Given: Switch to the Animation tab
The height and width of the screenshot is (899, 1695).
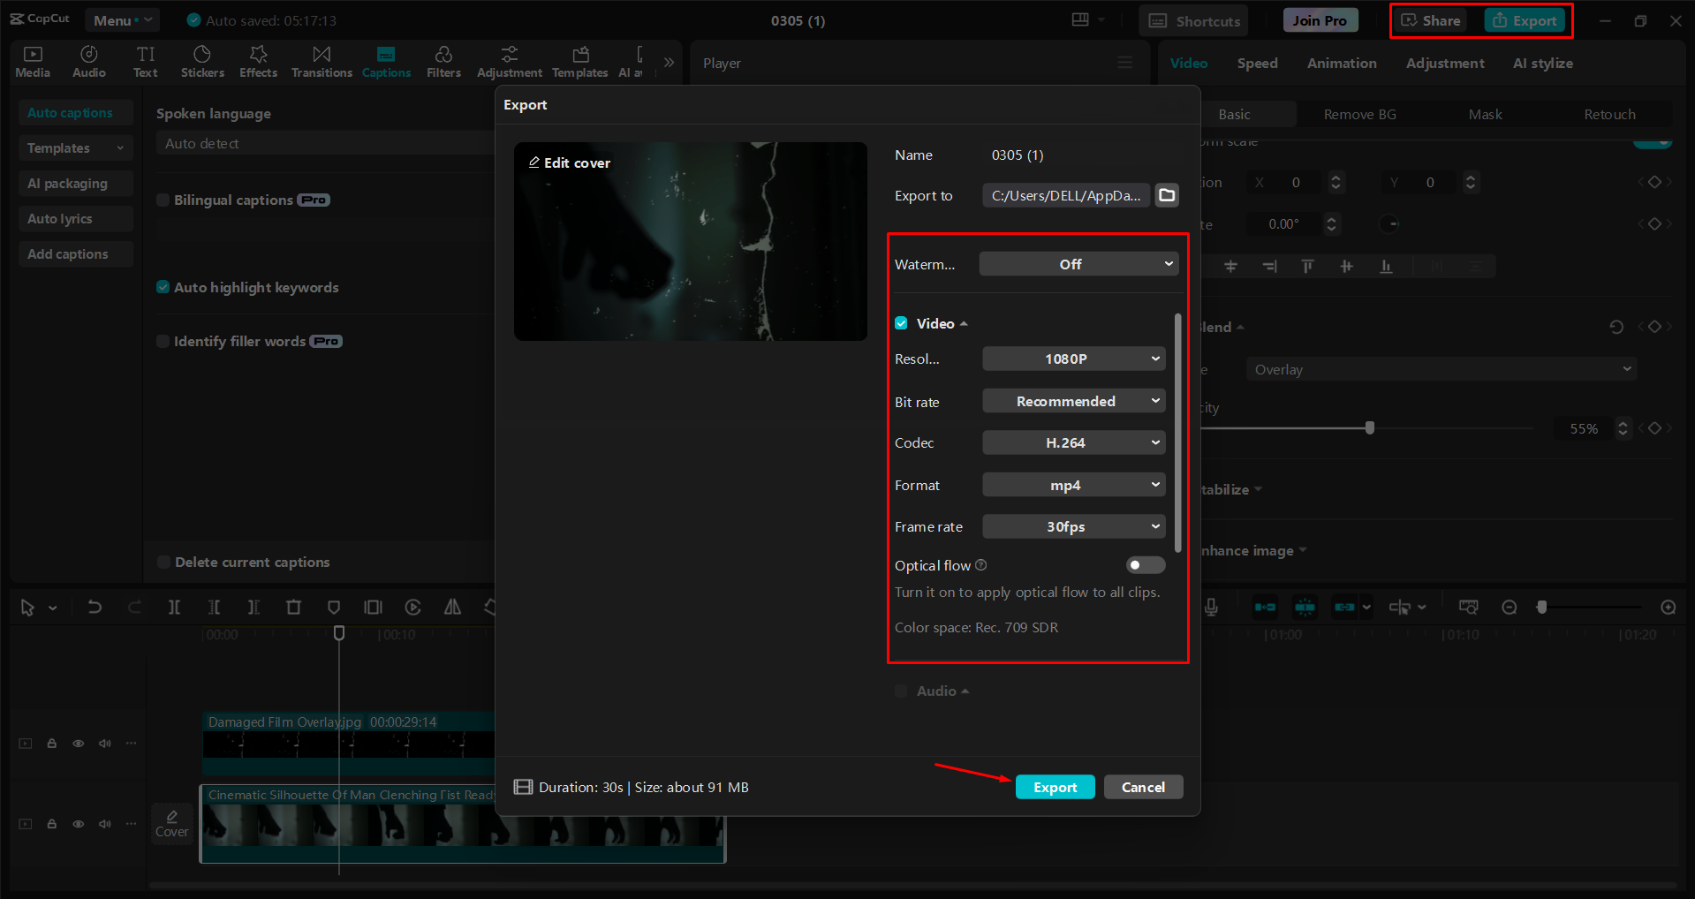Looking at the screenshot, I should [1342, 63].
